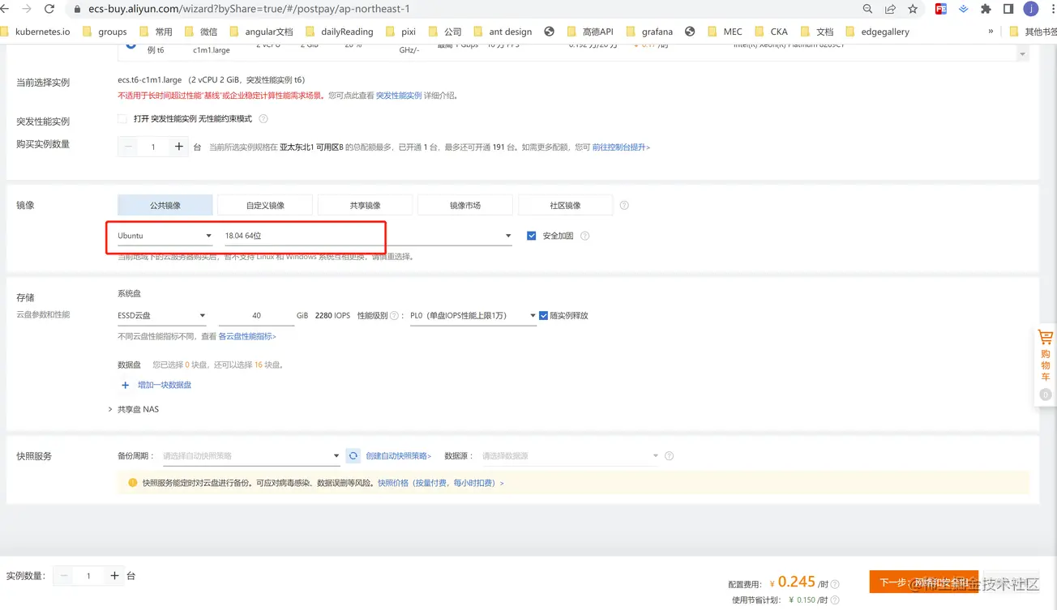Open the profile avatar labeled j
This screenshot has height=610, width=1057.
[1031, 9]
